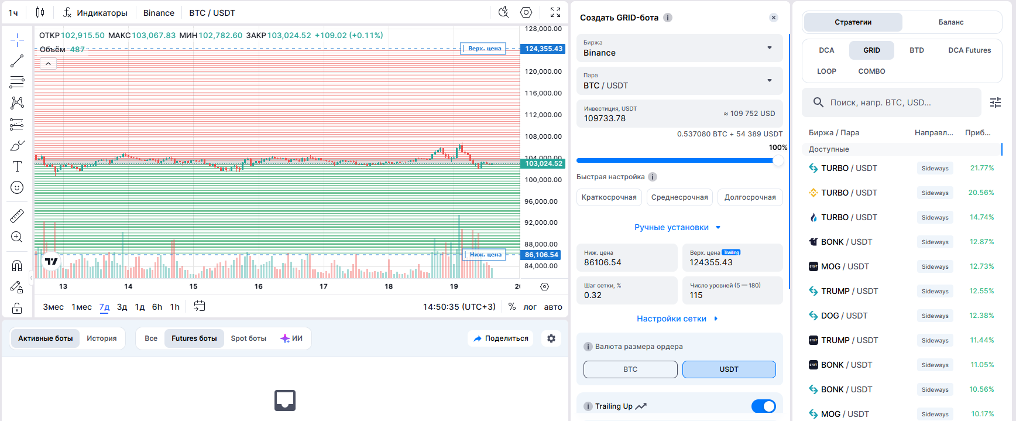
Task: Switch chart to fullscreen mode
Action: pos(555,12)
